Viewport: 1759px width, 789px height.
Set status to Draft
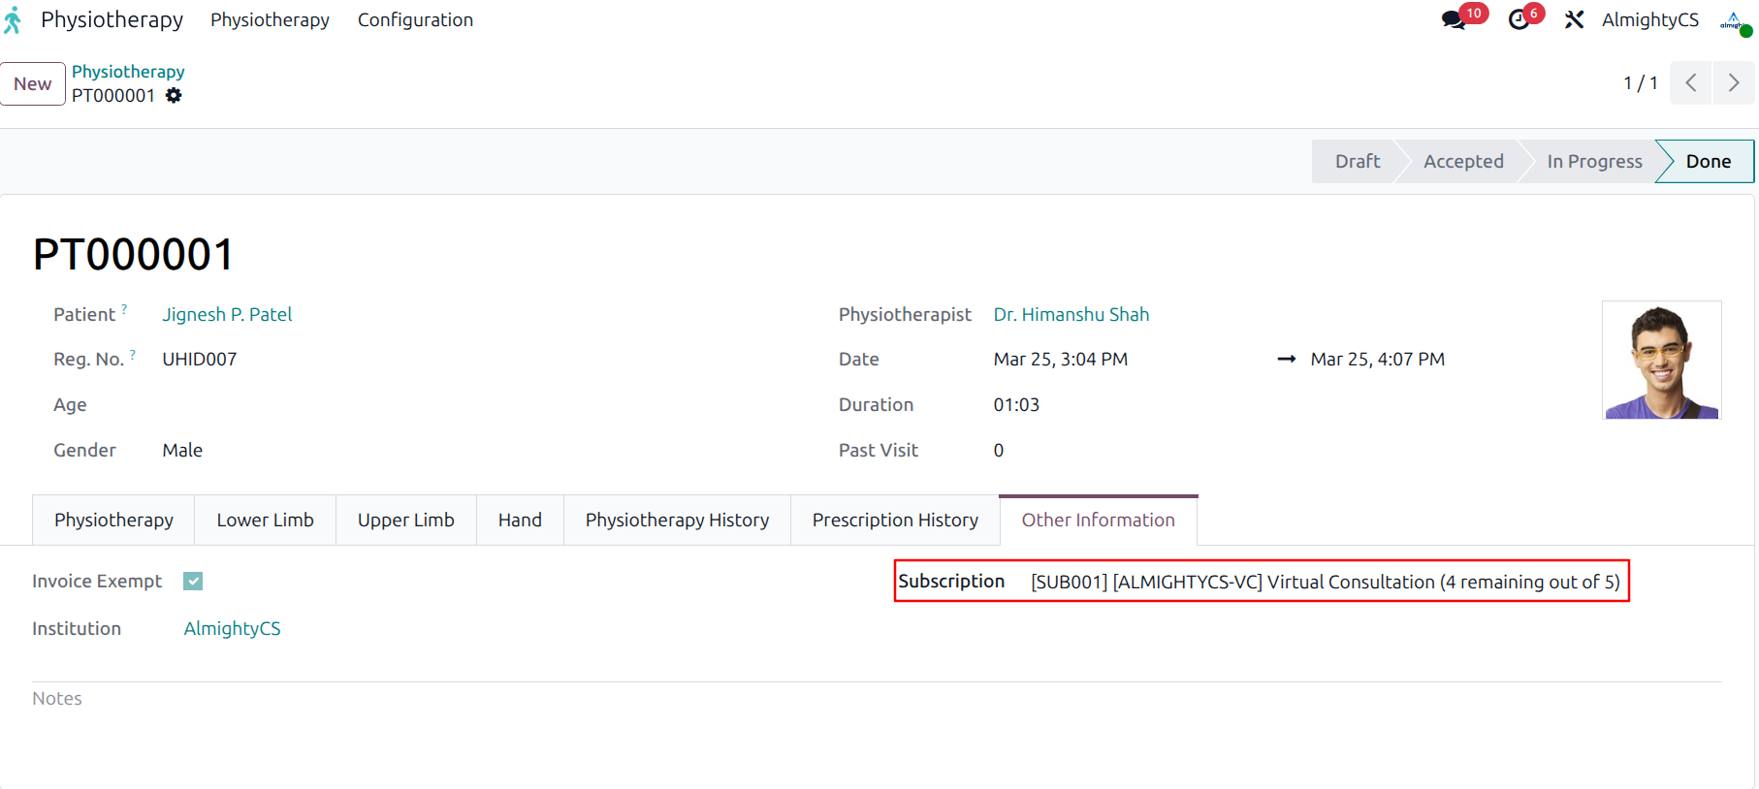pos(1357,161)
